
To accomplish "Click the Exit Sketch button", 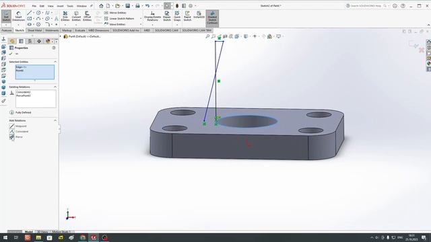I will (x=6, y=16).
